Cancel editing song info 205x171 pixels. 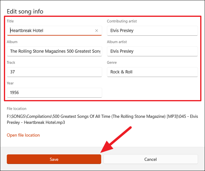click(151, 159)
